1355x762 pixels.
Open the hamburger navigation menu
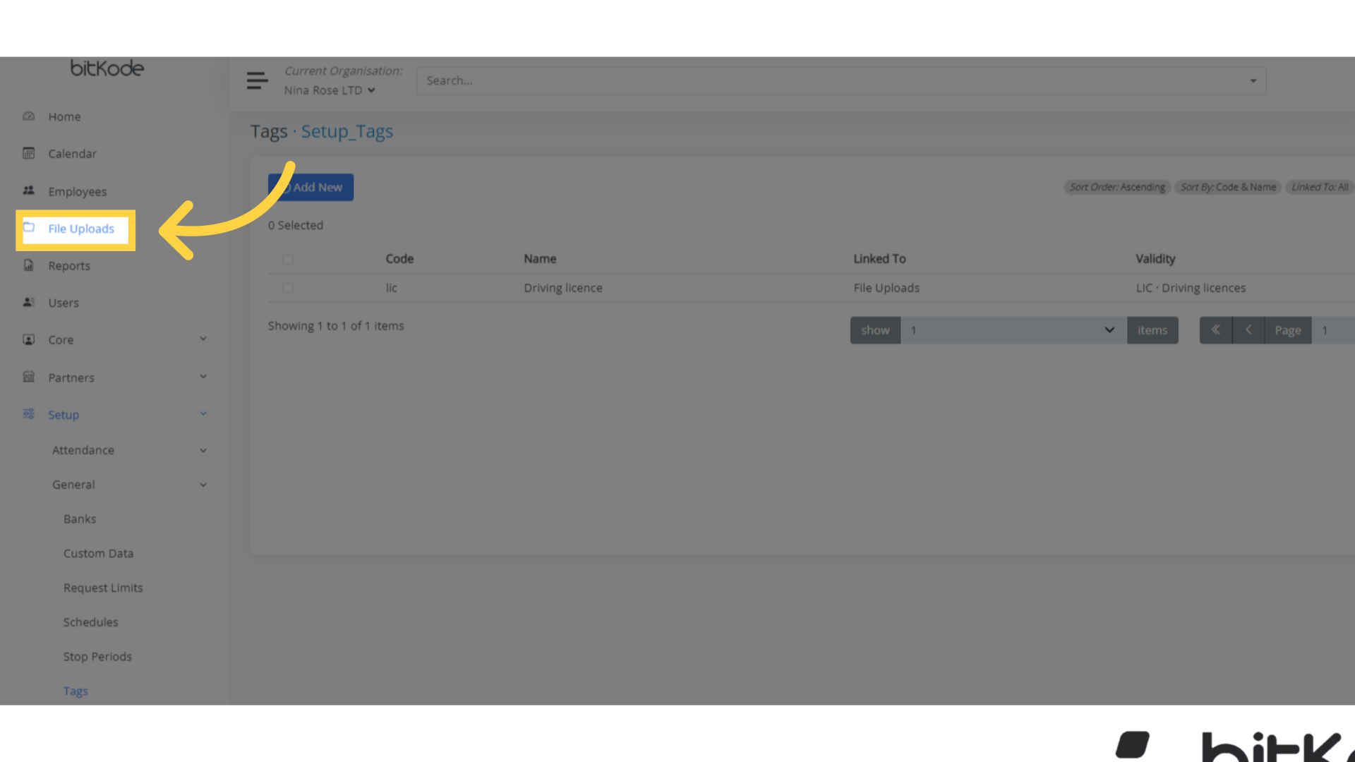click(x=257, y=80)
